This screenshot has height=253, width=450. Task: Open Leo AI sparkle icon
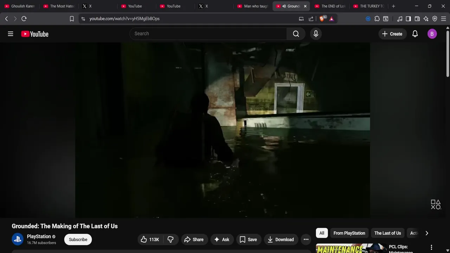pyautogui.click(x=426, y=19)
